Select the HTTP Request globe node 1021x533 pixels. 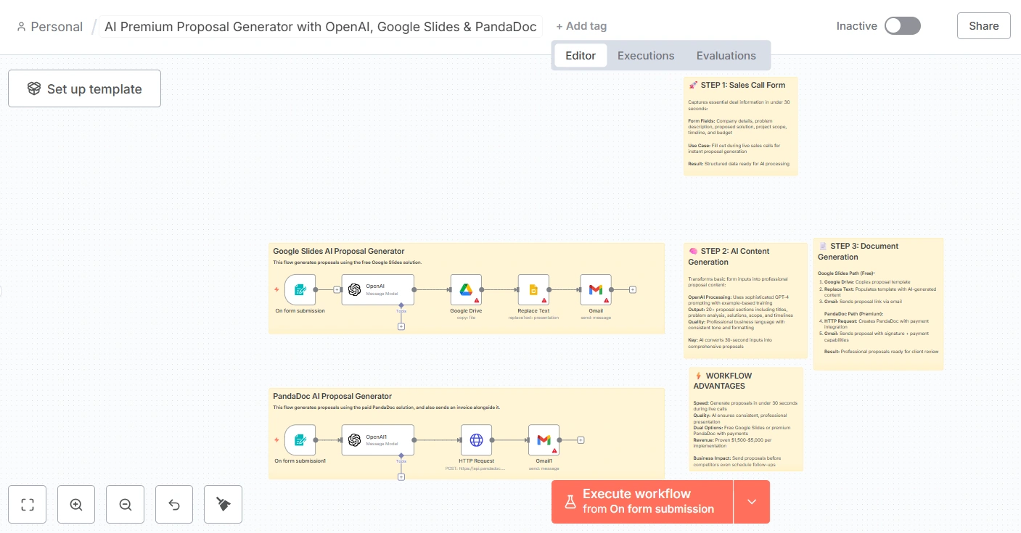[476, 439]
